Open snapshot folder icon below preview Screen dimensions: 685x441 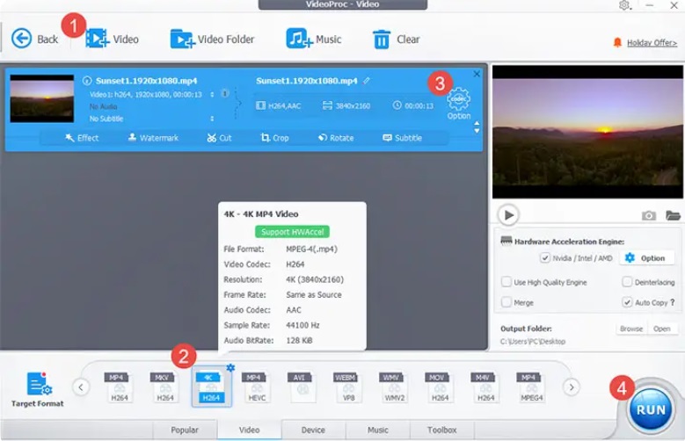(x=673, y=215)
